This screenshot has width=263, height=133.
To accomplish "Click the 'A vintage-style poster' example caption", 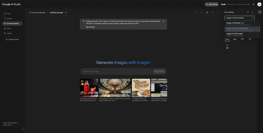I will click(x=140, y=99).
